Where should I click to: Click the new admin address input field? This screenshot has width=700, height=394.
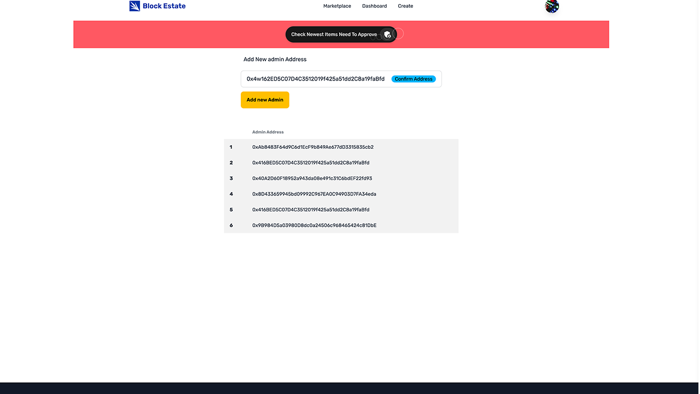point(307,79)
